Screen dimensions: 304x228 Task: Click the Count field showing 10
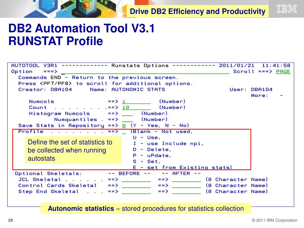point(136,107)
